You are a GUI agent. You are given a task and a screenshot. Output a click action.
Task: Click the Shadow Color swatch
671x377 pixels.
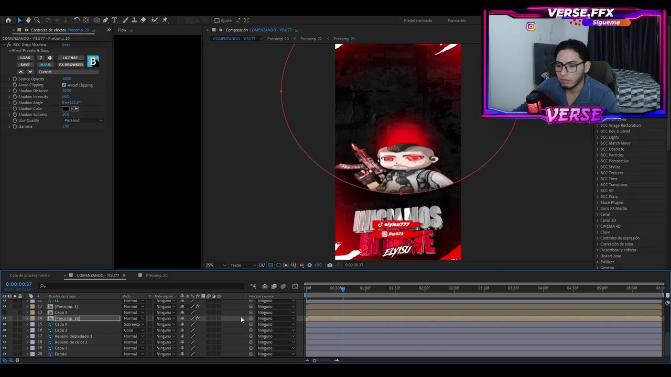coord(66,108)
